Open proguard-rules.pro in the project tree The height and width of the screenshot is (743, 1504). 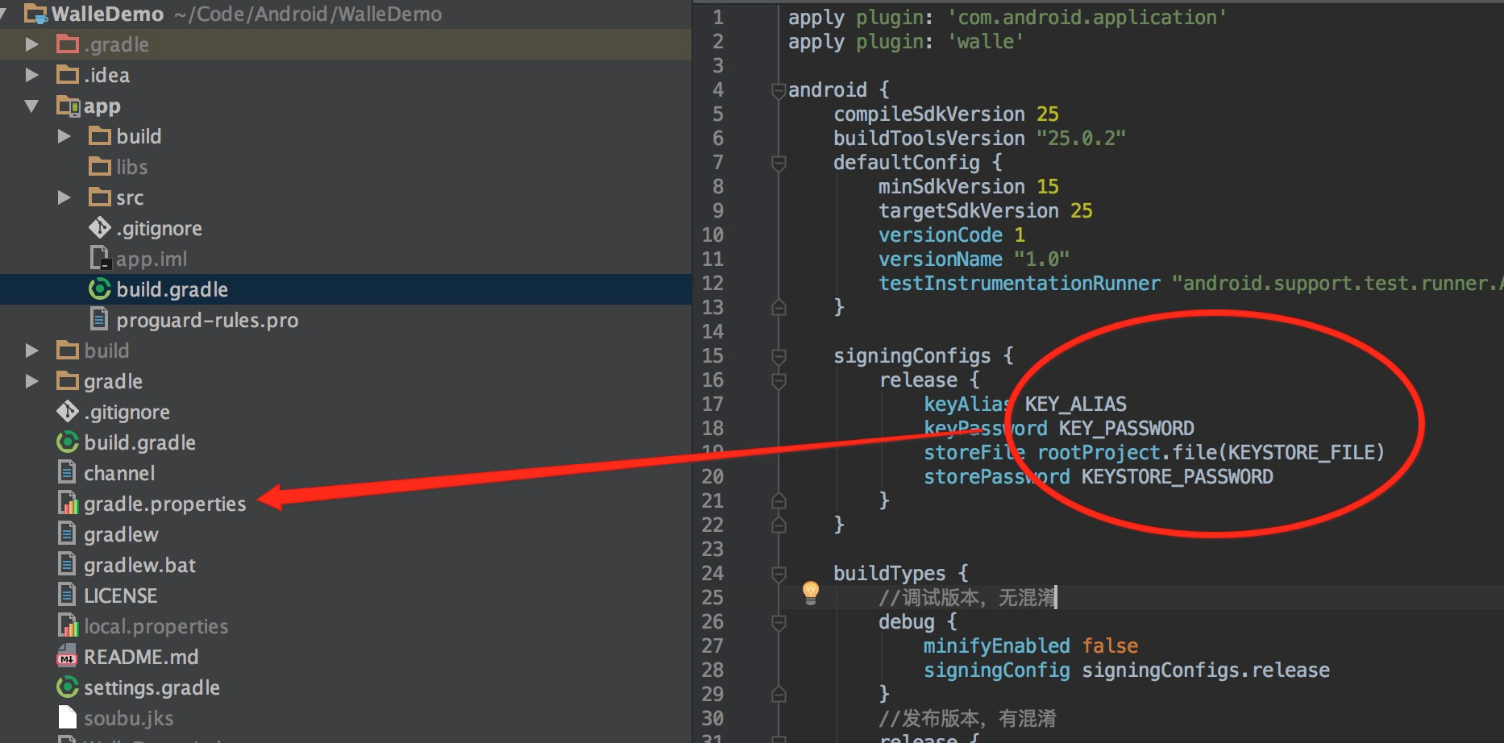pyautogui.click(x=207, y=320)
